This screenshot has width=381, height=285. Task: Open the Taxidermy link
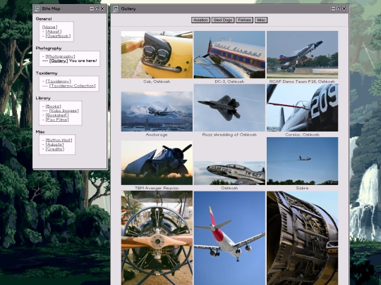59,82
